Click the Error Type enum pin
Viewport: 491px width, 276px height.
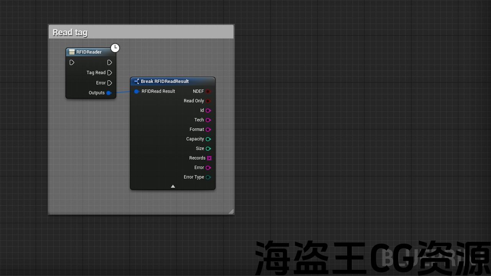[x=208, y=177]
